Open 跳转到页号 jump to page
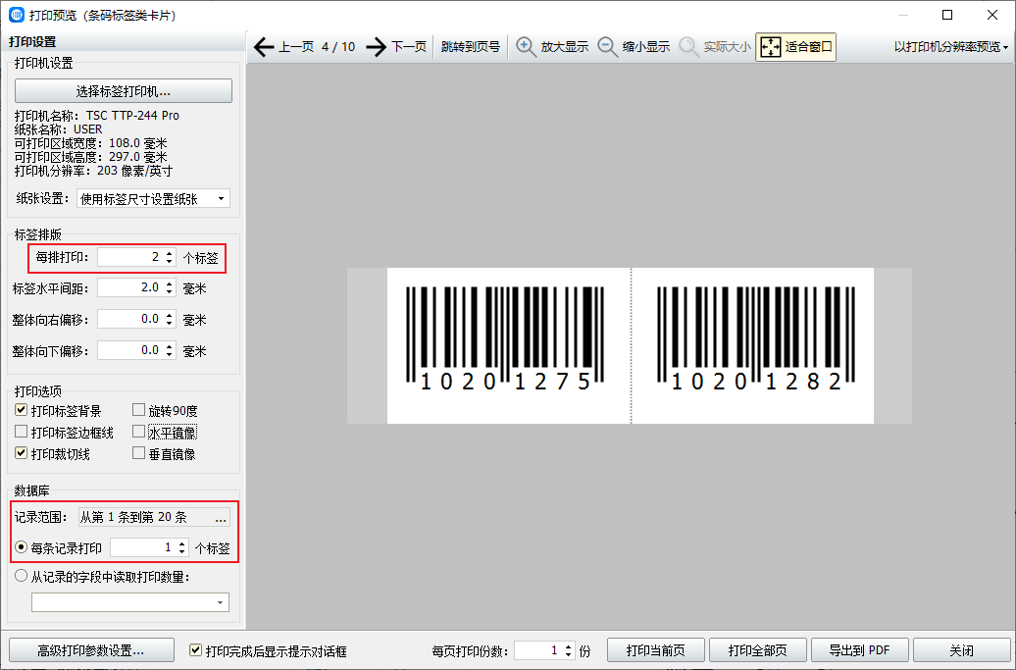This screenshot has height=670, width=1016. 471,47
